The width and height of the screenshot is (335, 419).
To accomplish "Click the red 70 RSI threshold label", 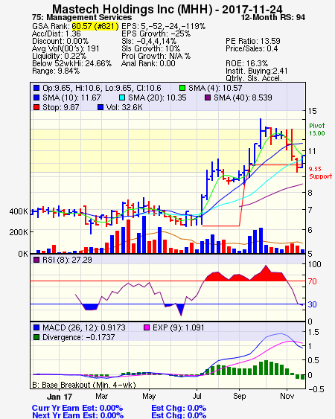I will point(312,281).
